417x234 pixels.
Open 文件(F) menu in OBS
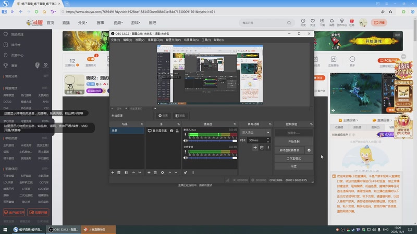(115, 40)
